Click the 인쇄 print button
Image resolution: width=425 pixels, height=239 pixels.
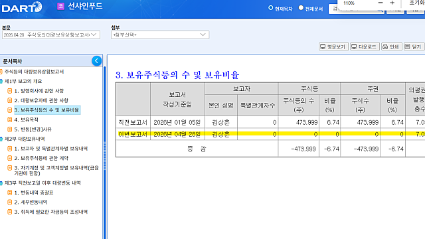pyautogui.click(x=391, y=46)
